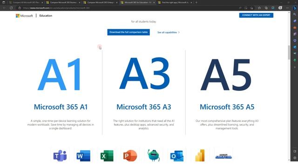The image size is (298, 167).
Task: Click Connect with an Expert button
Action: coord(256,15)
